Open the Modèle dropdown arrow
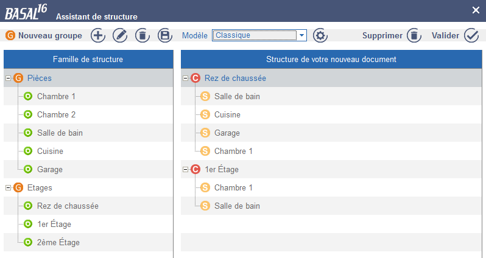 click(301, 35)
